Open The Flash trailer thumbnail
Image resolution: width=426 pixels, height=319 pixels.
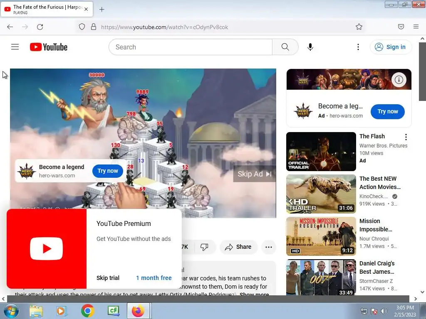[x=321, y=152]
